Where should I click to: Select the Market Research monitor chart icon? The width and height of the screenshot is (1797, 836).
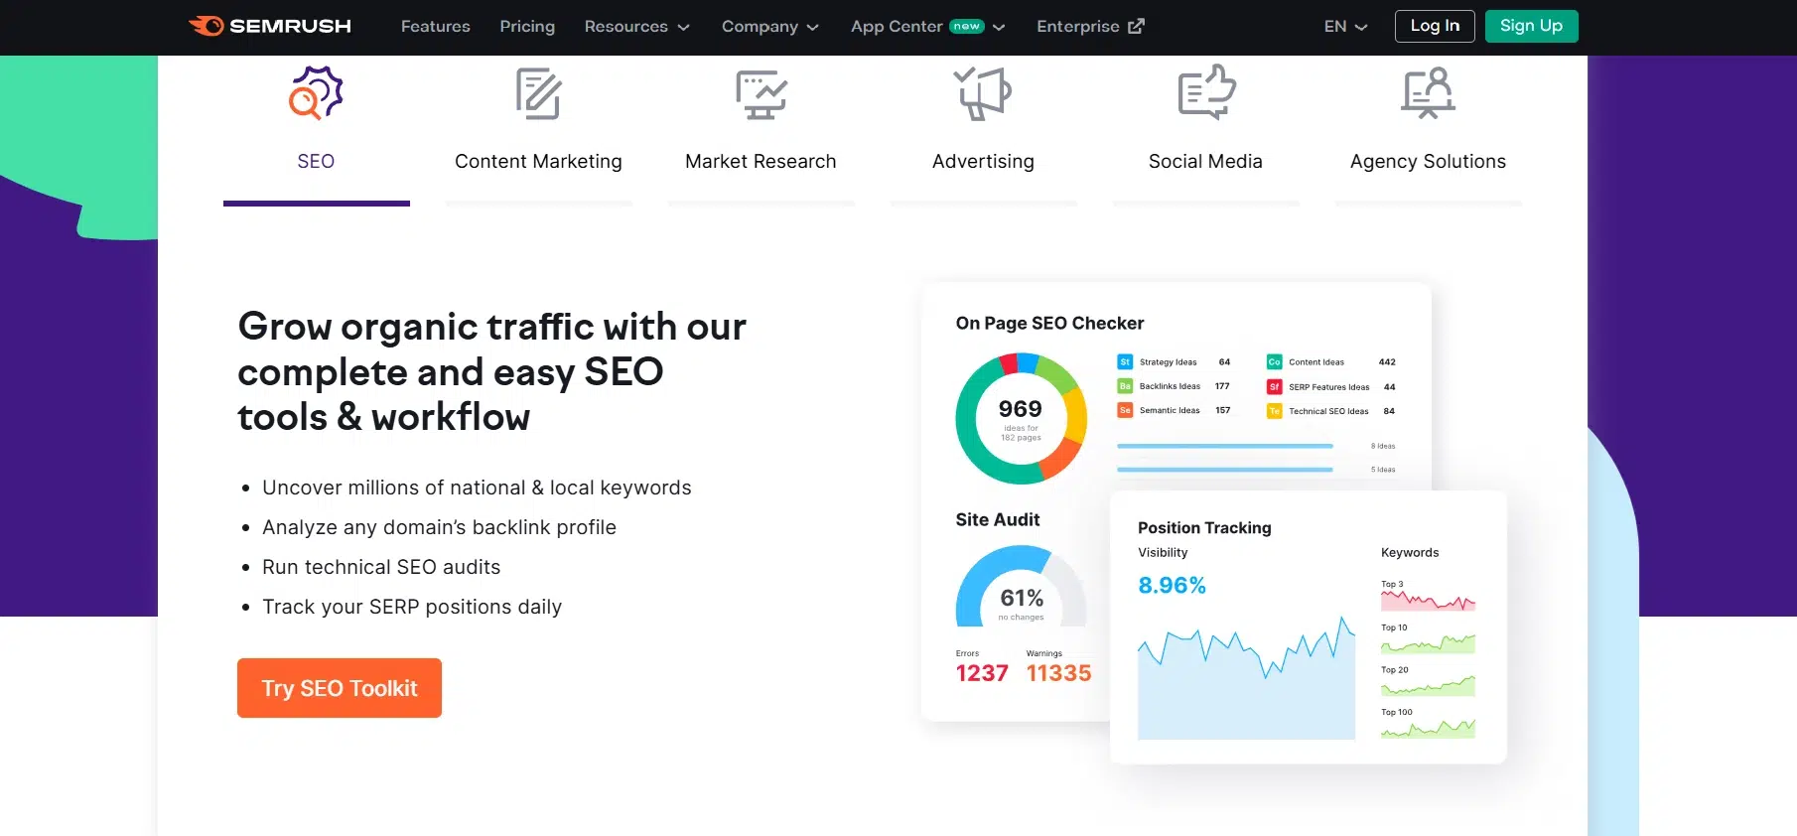pos(760,94)
